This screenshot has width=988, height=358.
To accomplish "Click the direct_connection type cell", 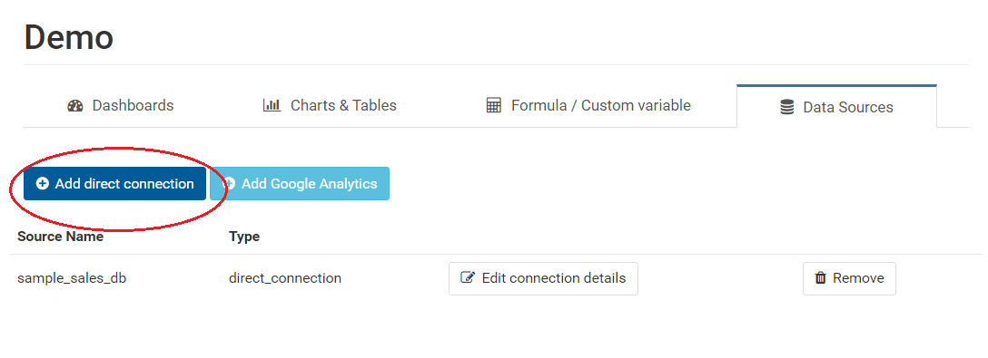I will [285, 278].
